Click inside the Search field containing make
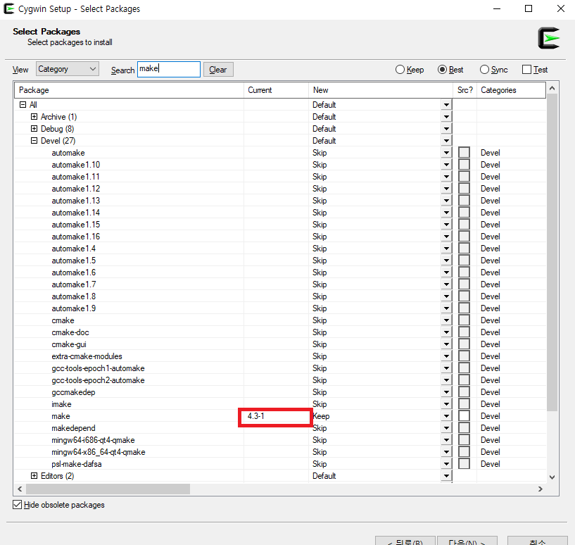The image size is (575, 545). (169, 69)
